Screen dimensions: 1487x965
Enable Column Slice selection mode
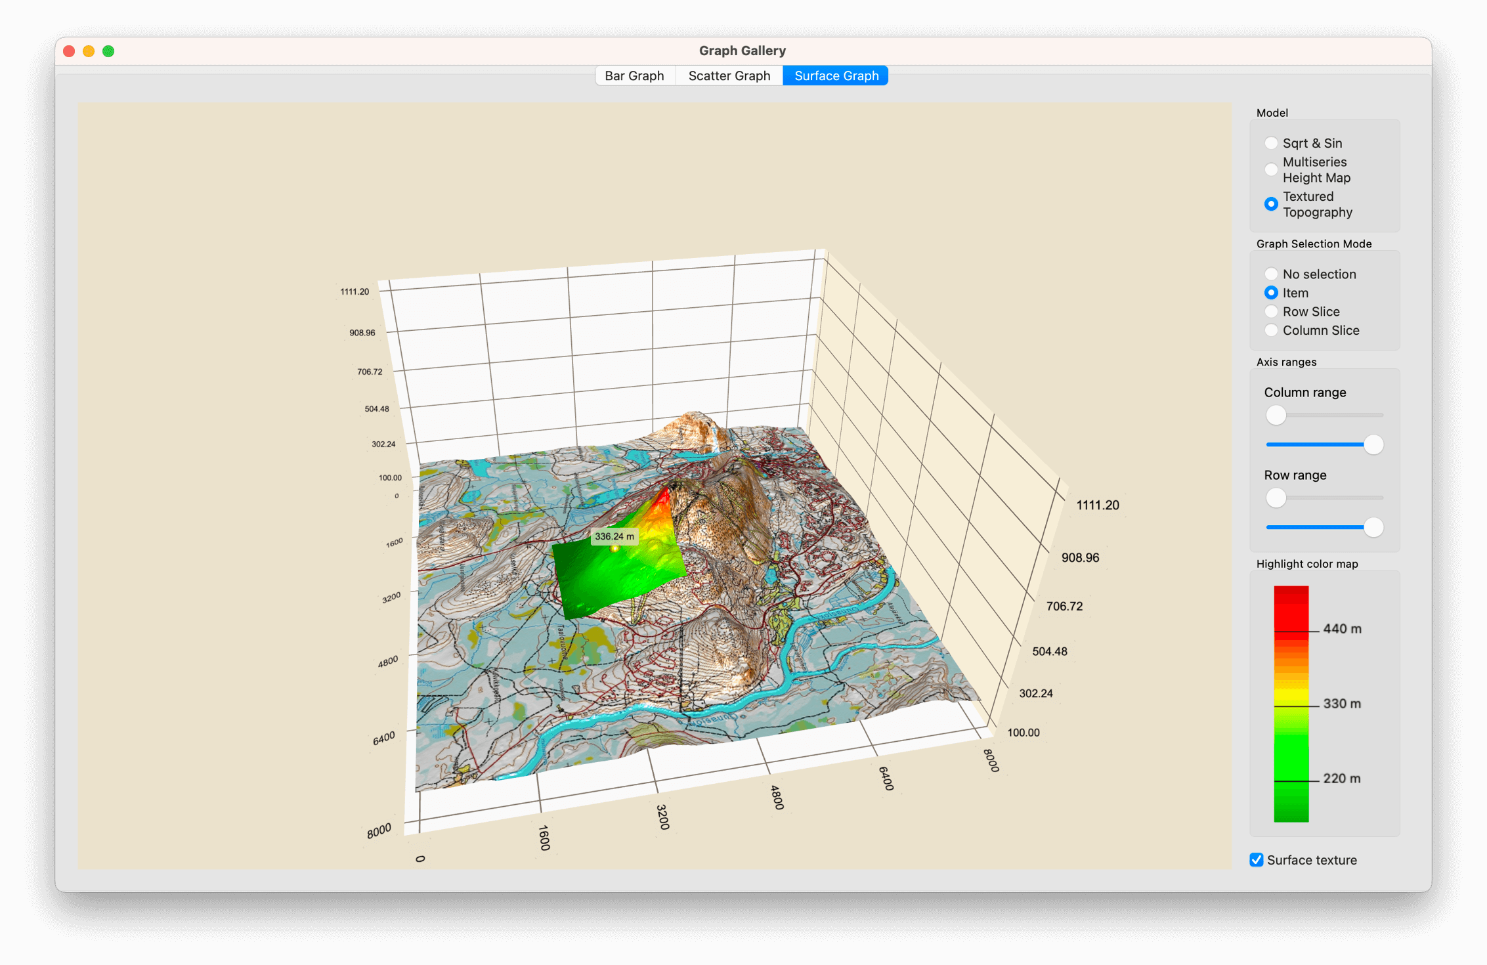tap(1271, 330)
